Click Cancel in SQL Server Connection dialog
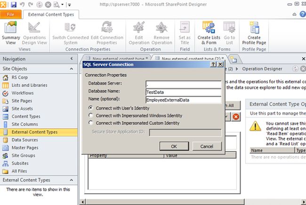The image size is (306, 205). [207, 146]
